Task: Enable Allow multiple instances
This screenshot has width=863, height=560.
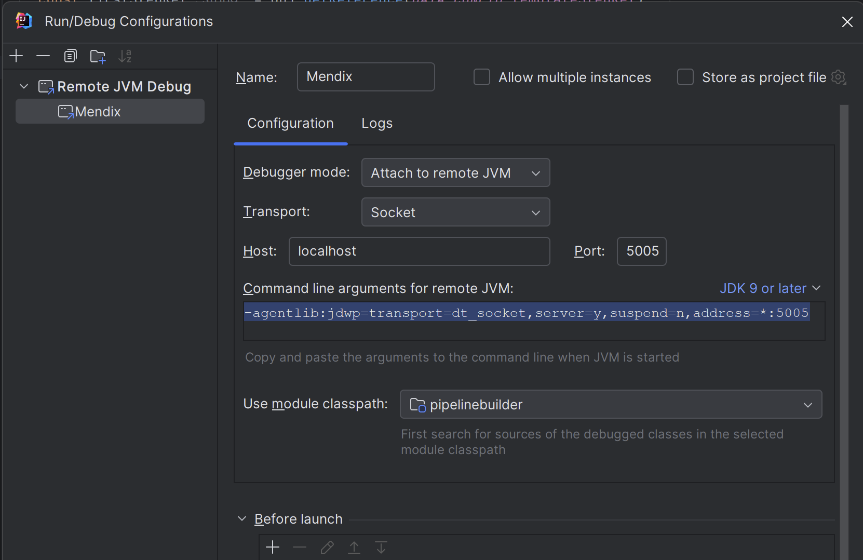Action: (x=482, y=77)
